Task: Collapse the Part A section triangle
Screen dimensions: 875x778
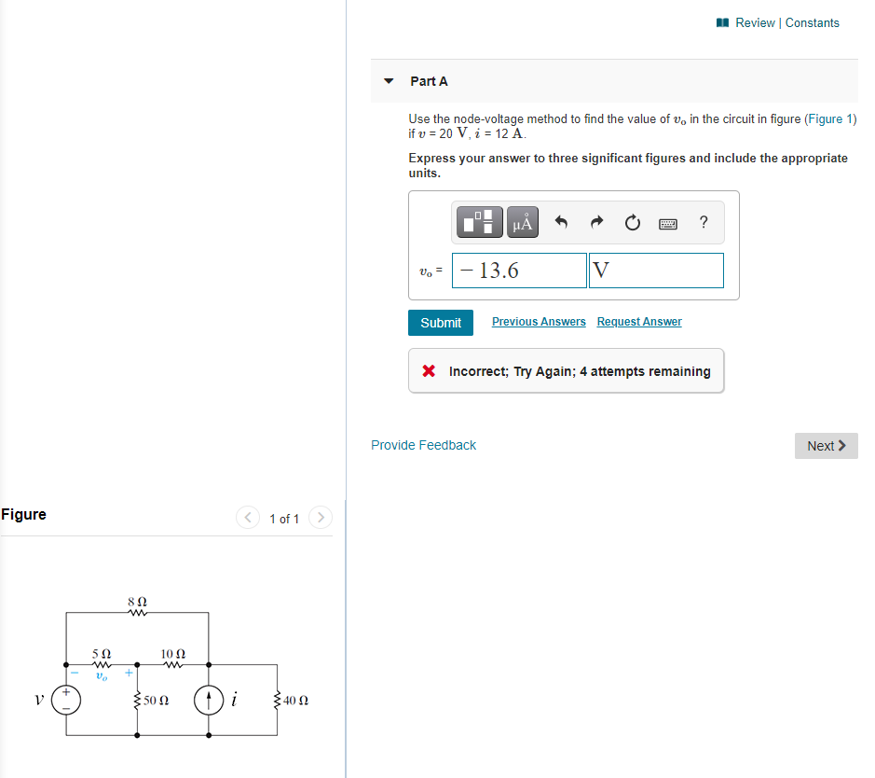Action: (x=388, y=81)
